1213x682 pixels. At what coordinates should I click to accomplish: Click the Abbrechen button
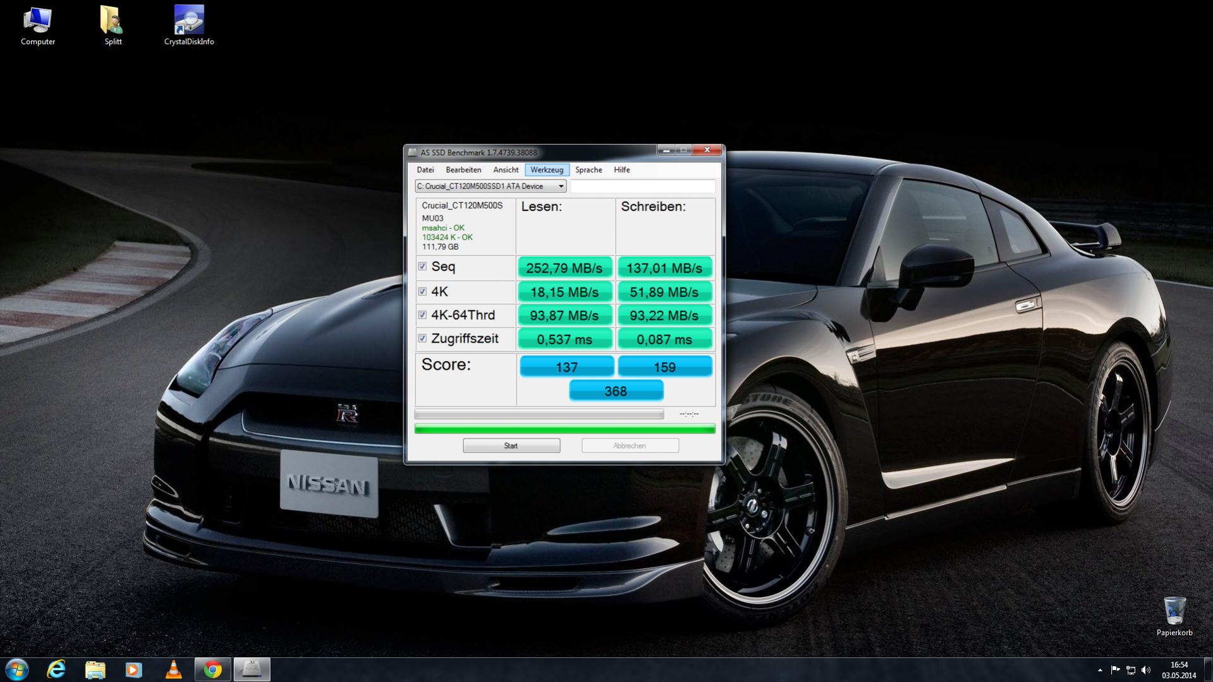pyautogui.click(x=630, y=446)
